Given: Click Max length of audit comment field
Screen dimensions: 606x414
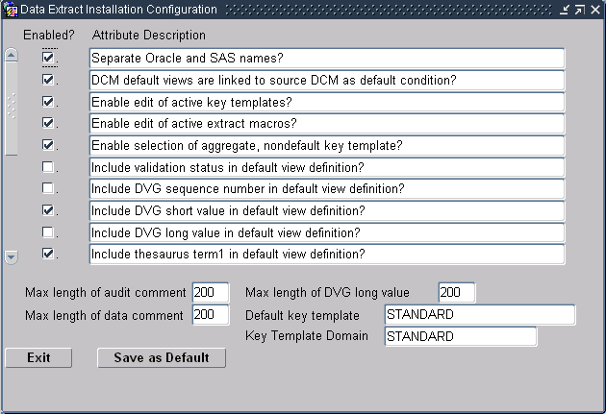Looking at the screenshot, I should pos(211,292).
